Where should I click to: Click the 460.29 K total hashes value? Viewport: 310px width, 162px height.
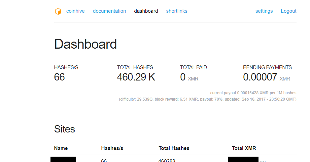[136, 77]
